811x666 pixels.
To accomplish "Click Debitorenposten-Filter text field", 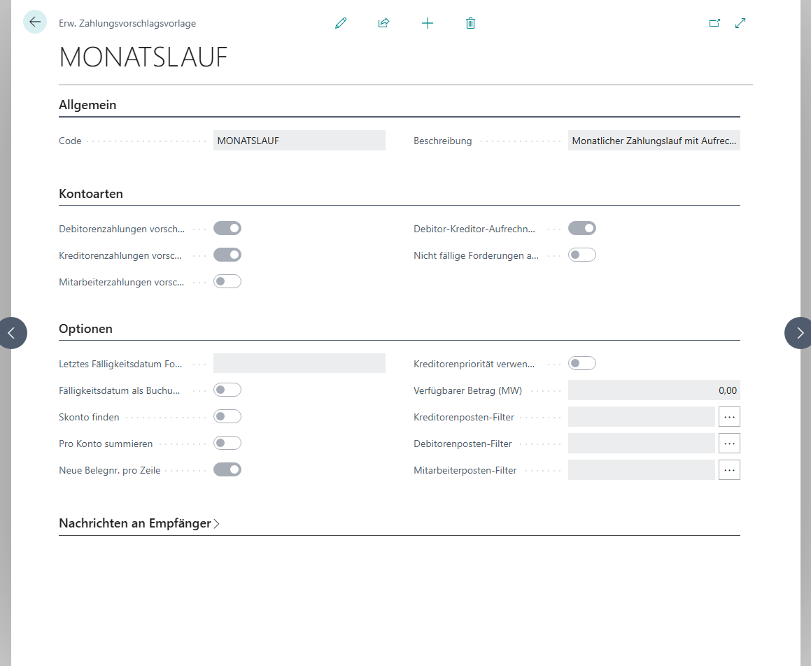I will [642, 443].
